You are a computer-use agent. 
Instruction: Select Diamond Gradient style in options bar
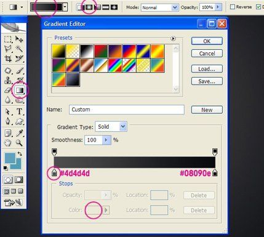click(114, 7)
